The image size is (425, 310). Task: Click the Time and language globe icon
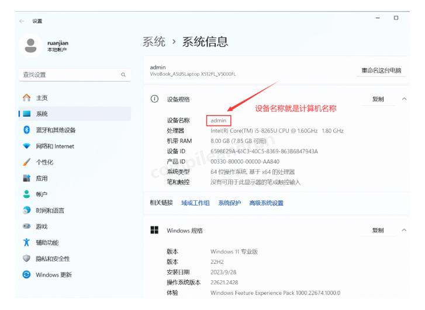click(x=26, y=210)
